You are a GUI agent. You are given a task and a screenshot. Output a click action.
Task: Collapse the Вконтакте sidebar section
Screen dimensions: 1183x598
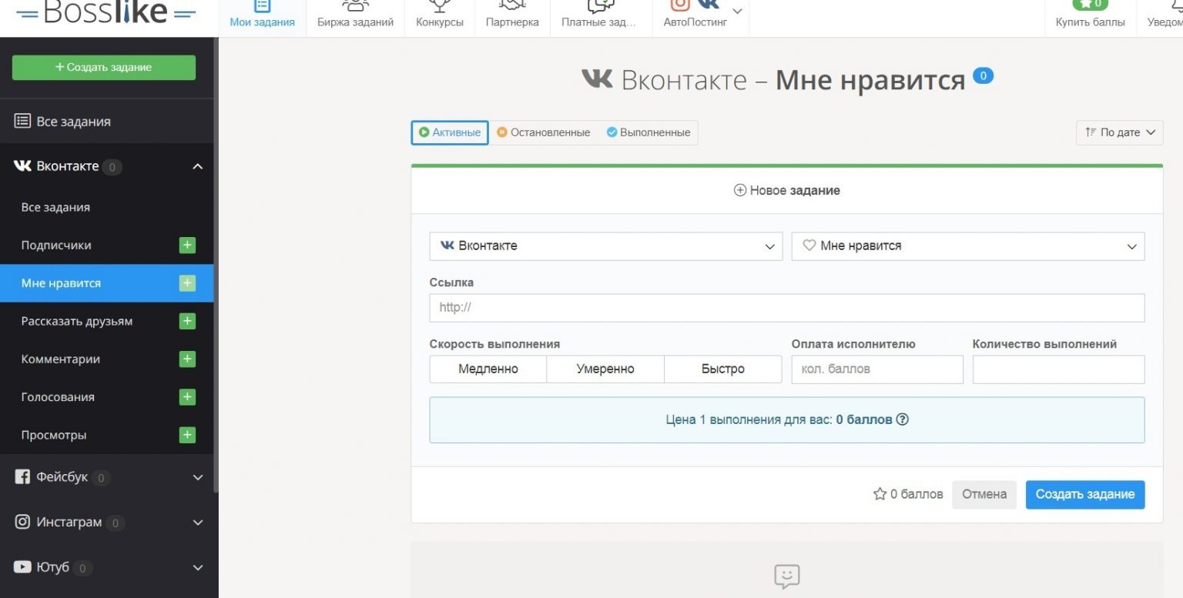198,166
